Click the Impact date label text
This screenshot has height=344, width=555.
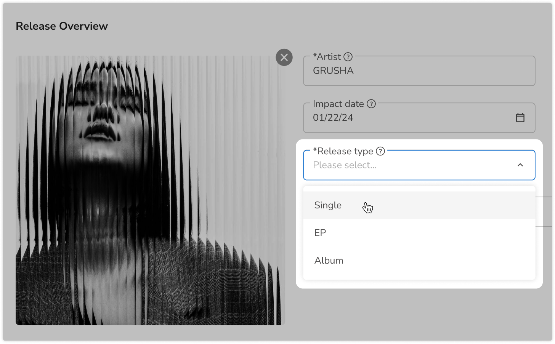338,104
